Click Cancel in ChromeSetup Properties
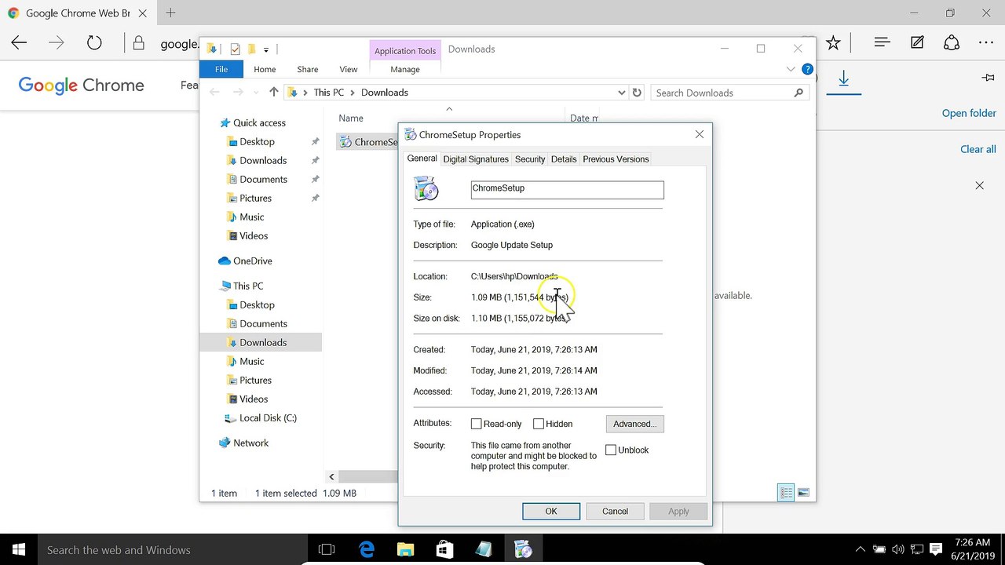Screen dimensions: 1005x565 coord(615,511)
